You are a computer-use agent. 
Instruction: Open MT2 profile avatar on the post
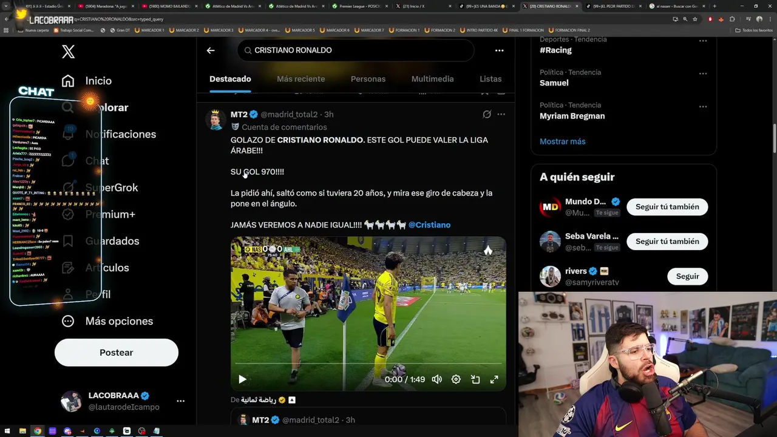click(x=215, y=120)
